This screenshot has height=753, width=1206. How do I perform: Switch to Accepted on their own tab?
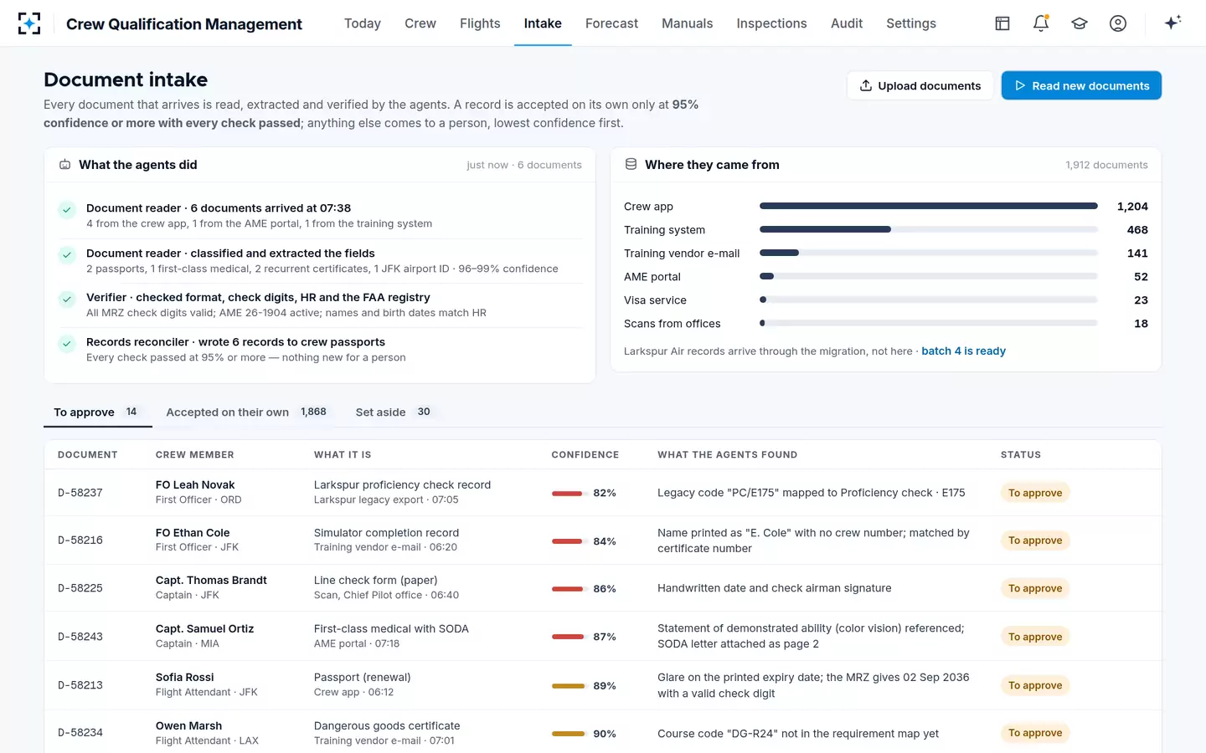coord(246,412)
